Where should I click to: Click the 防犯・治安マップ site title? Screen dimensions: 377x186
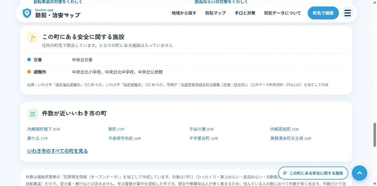[x=58, y=15]
